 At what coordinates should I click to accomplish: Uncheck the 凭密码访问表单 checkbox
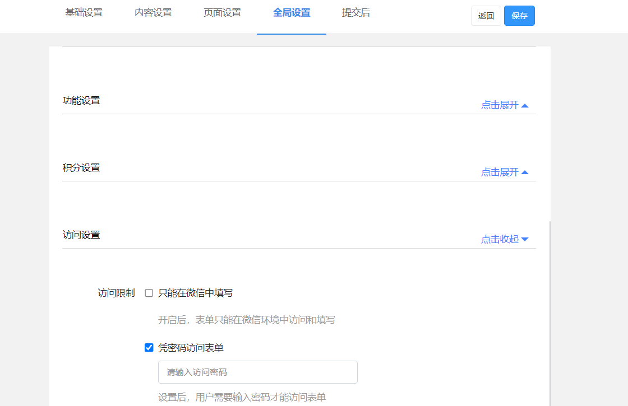[149, 348]
